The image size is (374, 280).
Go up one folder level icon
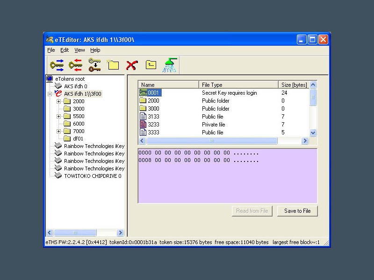[151, 65]
